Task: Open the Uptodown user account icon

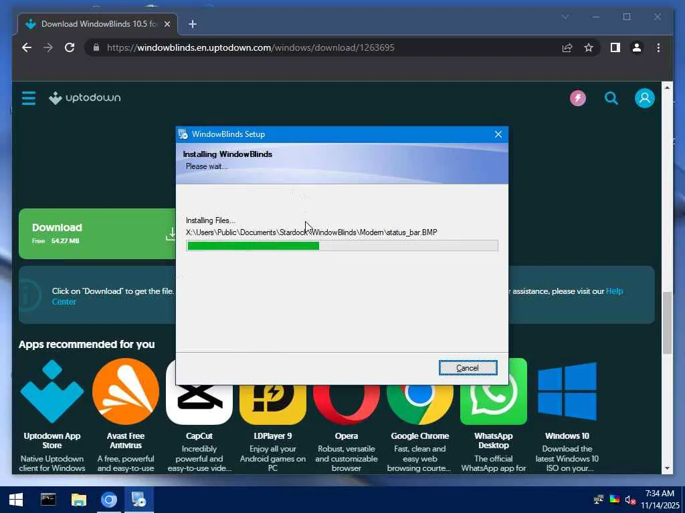Action: 644,98
